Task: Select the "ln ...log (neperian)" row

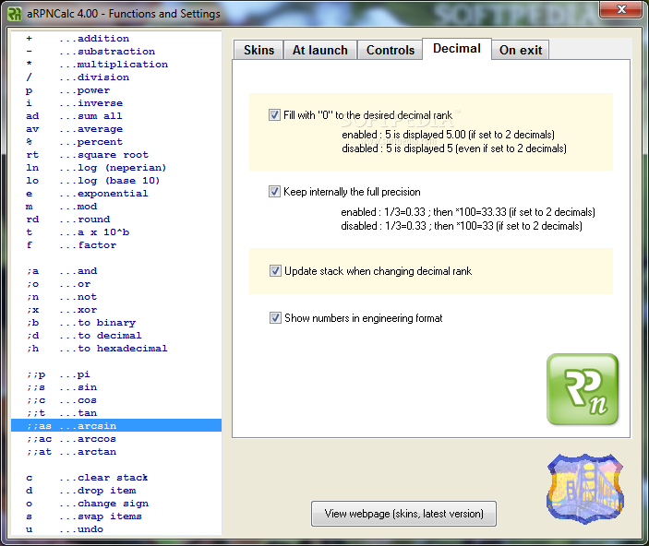Action: coord(116,168)
